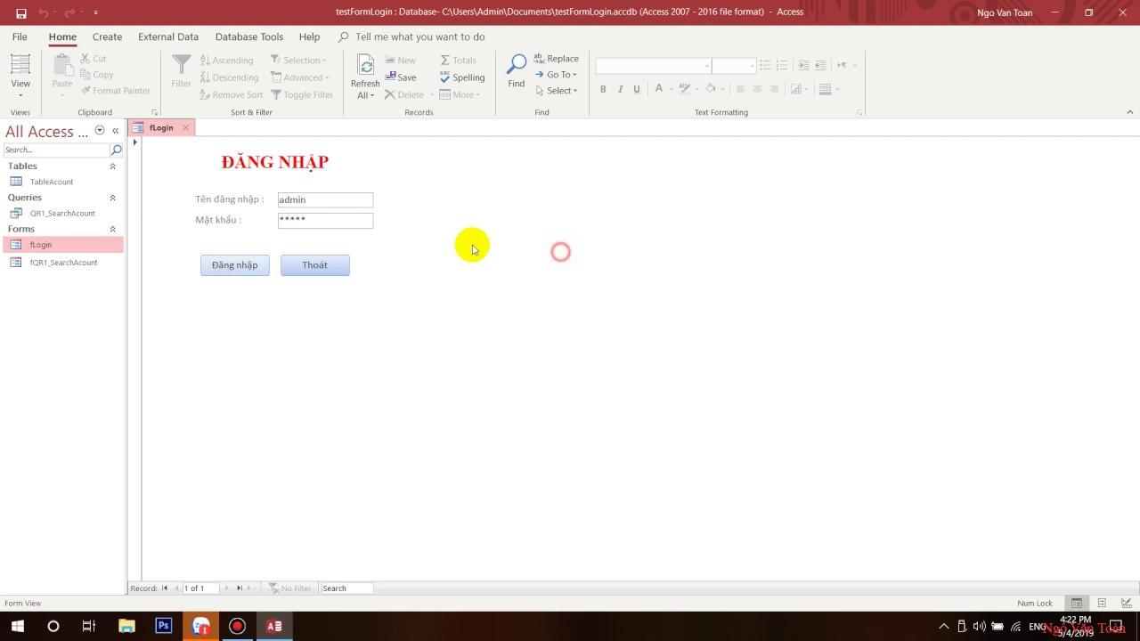This screenshot has width=1140, height=641.
Task: Click the Tên đăng nhập field
Action: (x=325, y=200)
